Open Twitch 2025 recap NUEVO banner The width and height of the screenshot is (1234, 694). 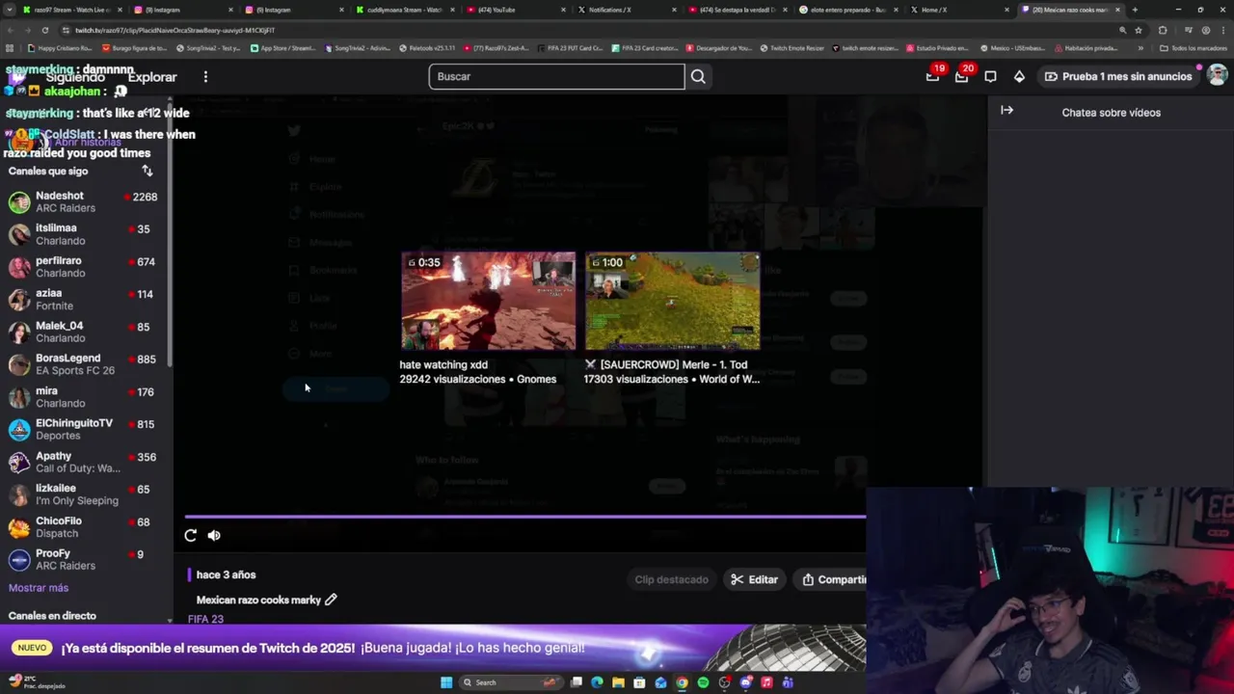coord(433,648)
